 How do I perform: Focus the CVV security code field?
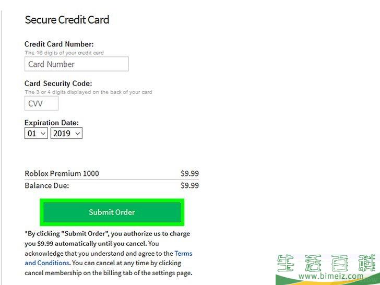41,103
